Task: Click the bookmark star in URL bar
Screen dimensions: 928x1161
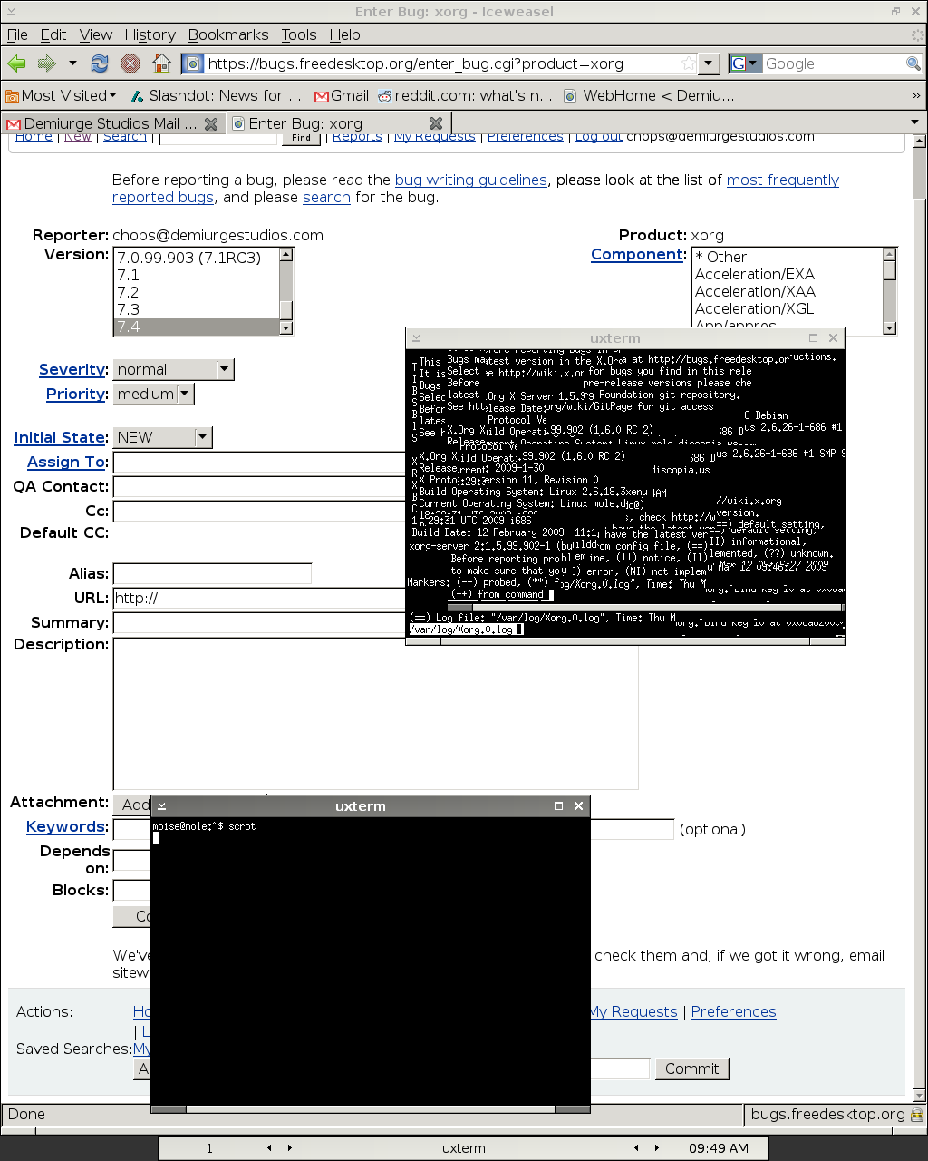Action: tap(689, 63)
